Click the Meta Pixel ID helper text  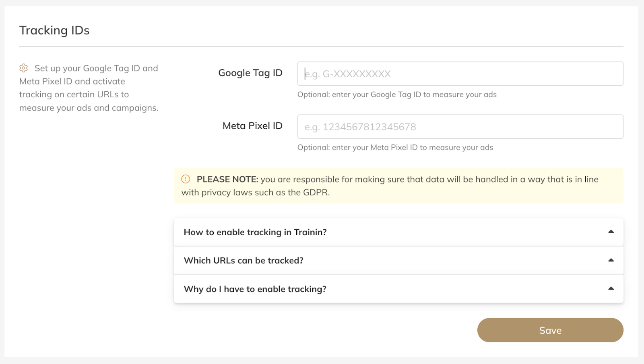click(x=395, y=148)
